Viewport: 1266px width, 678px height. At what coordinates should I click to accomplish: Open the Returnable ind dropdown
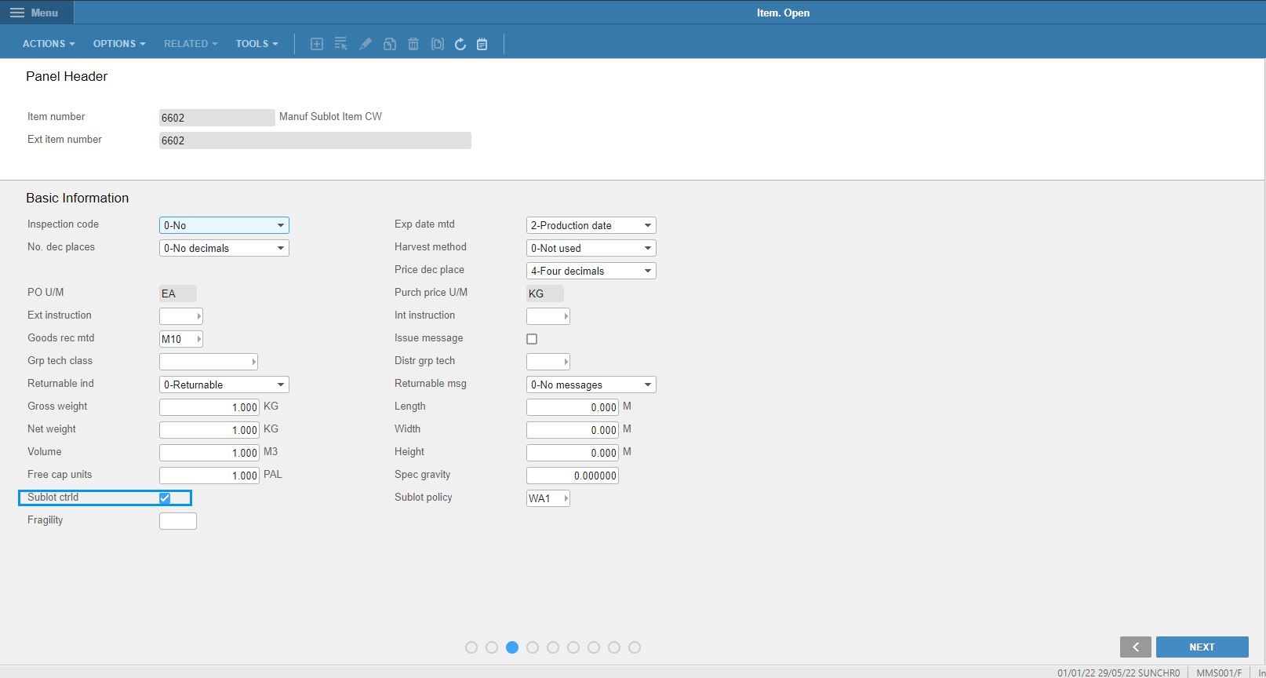pyautogui.click(x=224, y=385)
